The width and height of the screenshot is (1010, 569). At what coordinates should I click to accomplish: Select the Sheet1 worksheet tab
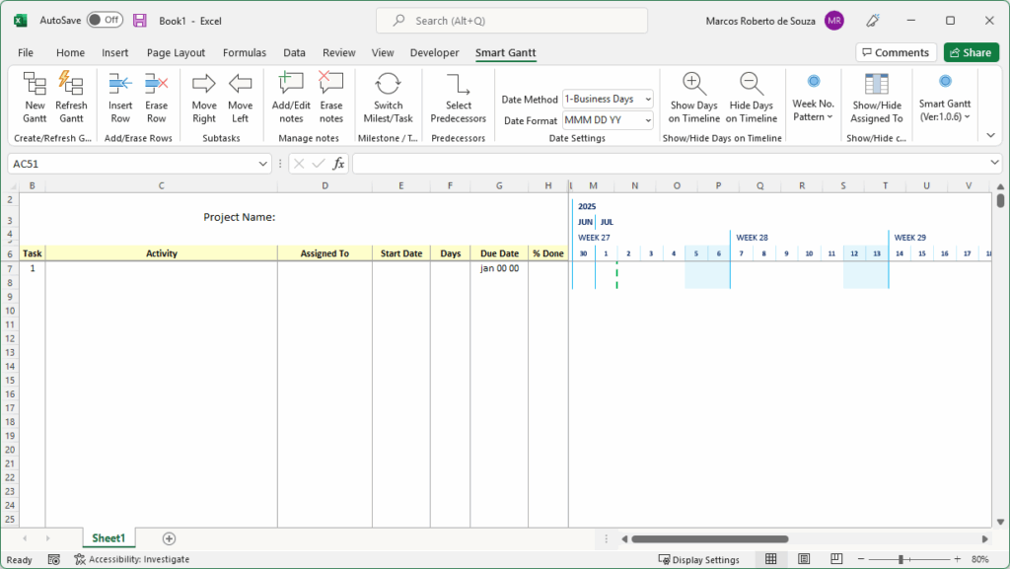(108, 538)
